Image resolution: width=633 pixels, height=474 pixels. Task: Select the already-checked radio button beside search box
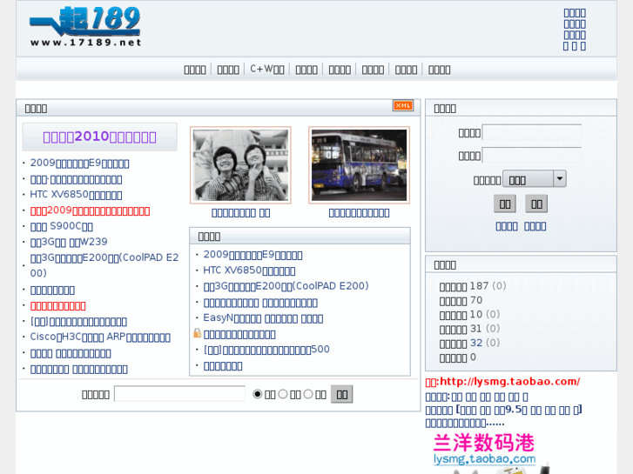(x=257, y=394)
